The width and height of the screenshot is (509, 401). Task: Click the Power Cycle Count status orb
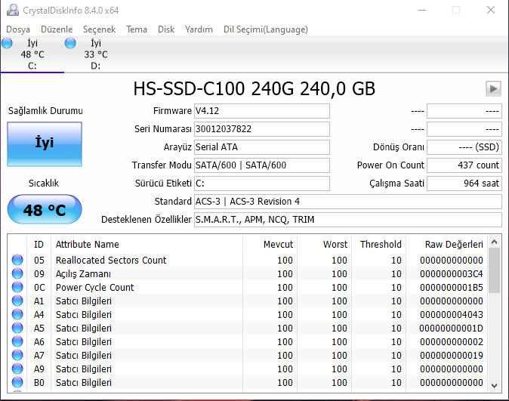(x=17, y=288)
